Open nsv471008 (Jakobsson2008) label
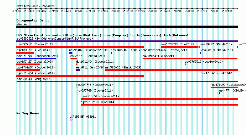 [37, 56]
